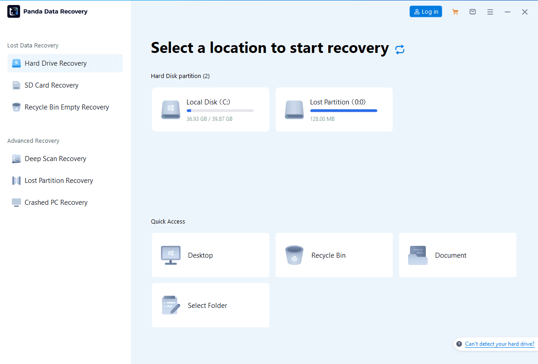Open the shopping cart icon
Image resolution: width=538 pixels, height=364 pixels.
click(x=455, y=12)
